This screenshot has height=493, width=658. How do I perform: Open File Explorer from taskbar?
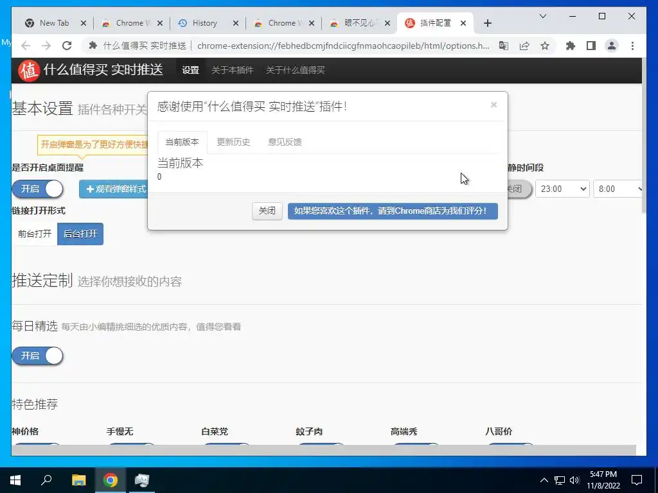point(78,480)
